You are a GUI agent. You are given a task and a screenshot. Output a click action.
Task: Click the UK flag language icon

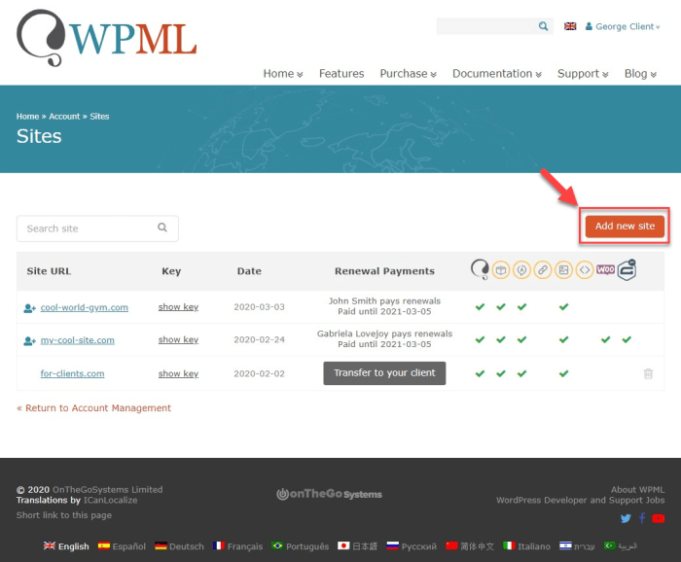coord(570,26)
